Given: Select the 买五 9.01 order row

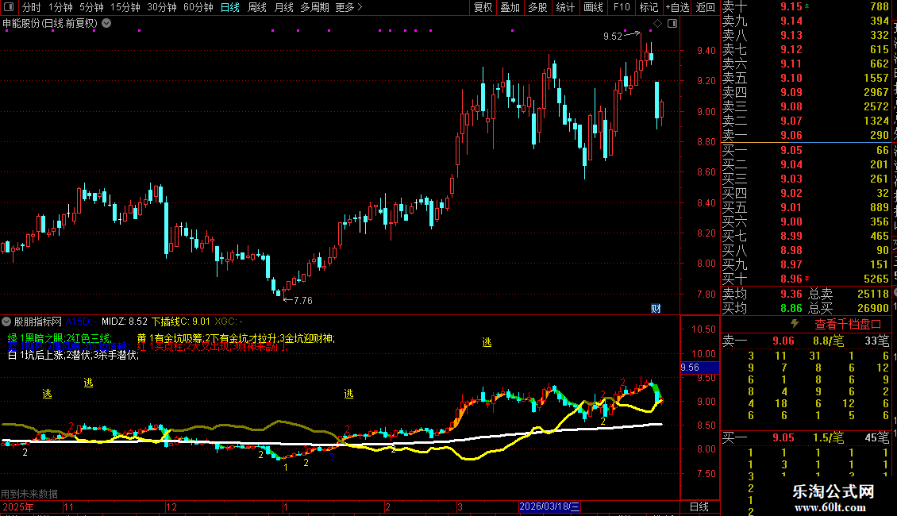Looking at the screenshot, I should [806, 207].
